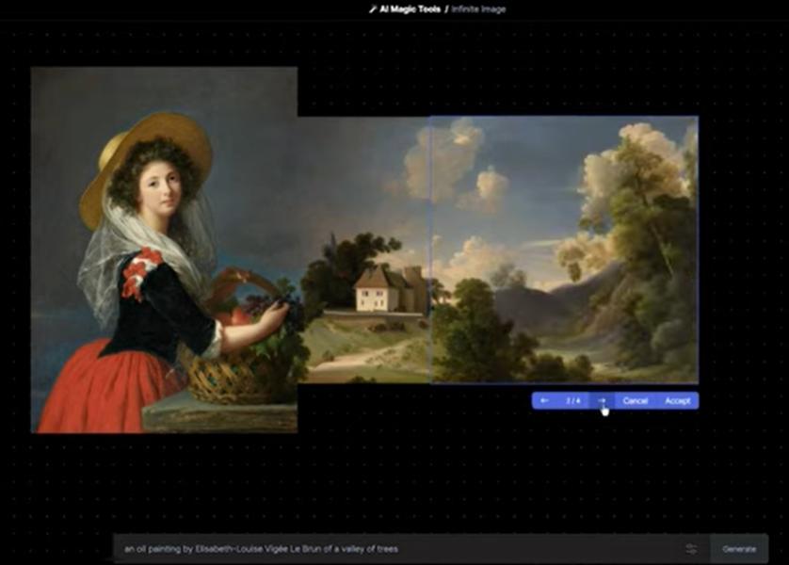The width and height of the screenshot is (789, 565).
Task: Click the Infinite Image breadcrumb title
Action: pyautogui.click(x=478, y=9)
